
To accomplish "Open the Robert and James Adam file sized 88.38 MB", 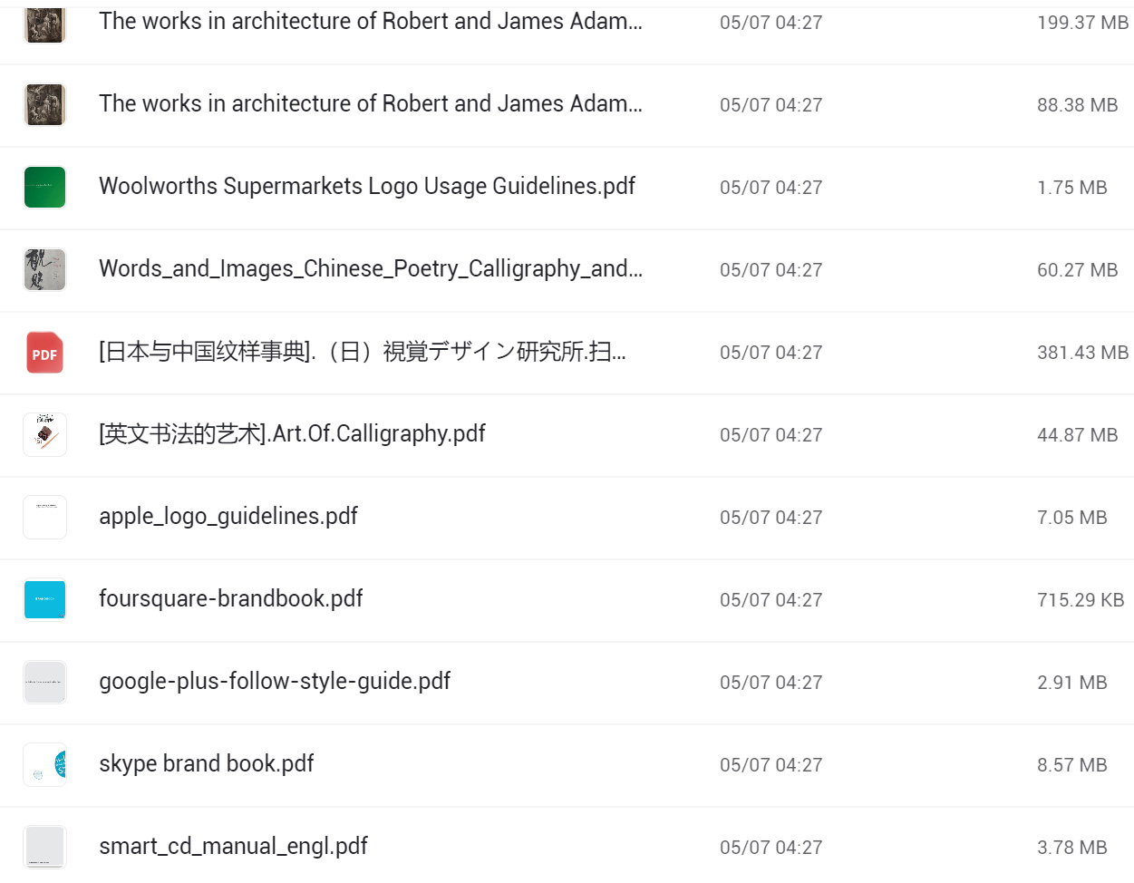I will click(x=371, y=104).
